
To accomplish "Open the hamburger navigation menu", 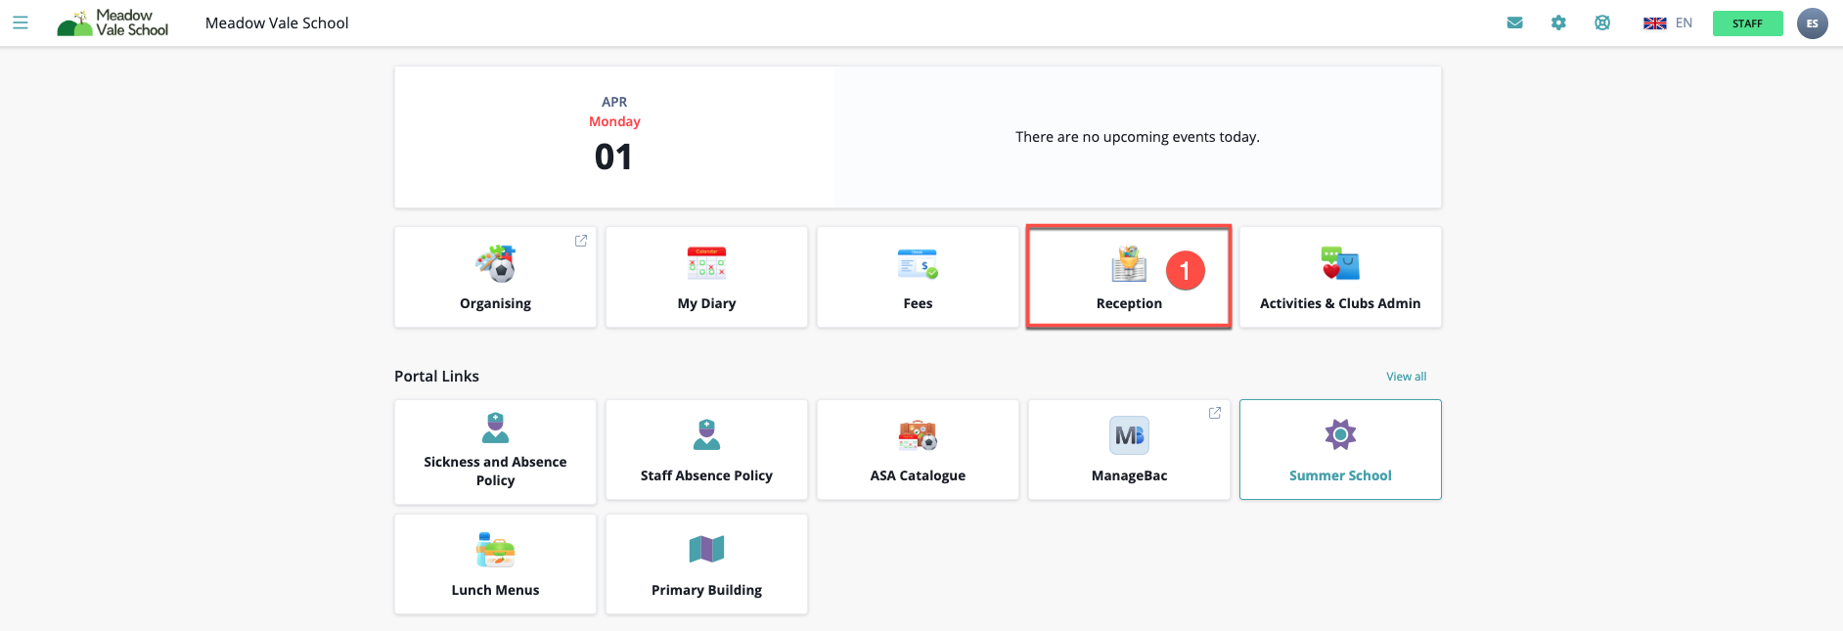I will [20, 23].
